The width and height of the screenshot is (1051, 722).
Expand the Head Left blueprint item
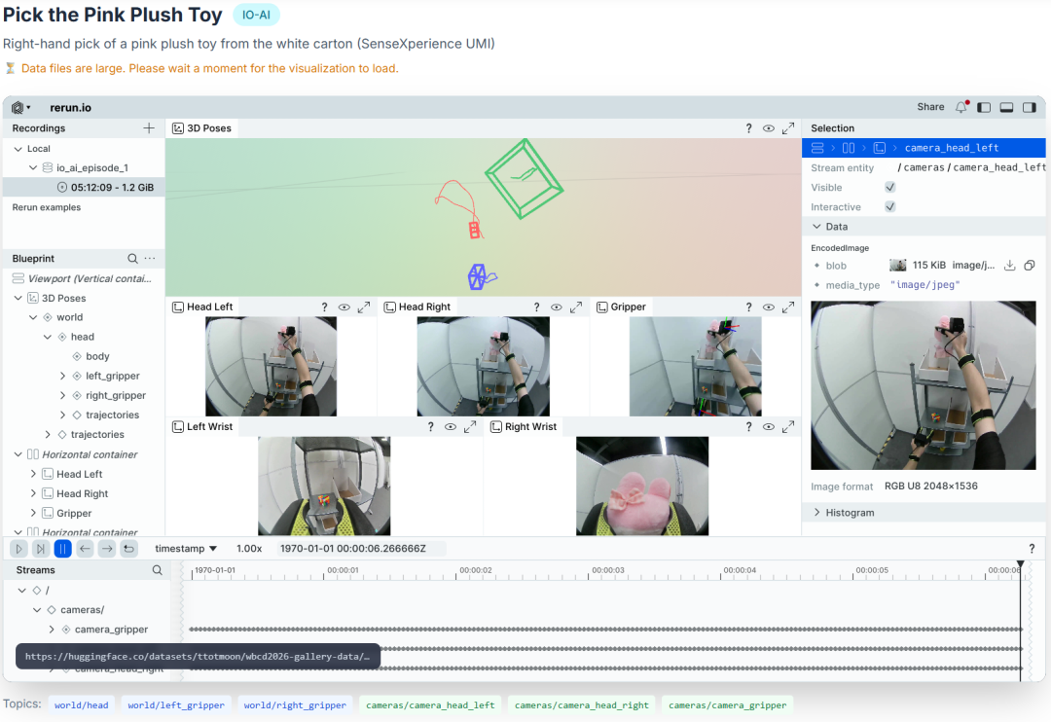33,474
